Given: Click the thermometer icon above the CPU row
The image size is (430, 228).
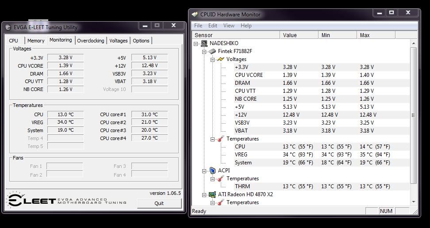Looking at the screenshot, I should (221, 139).
